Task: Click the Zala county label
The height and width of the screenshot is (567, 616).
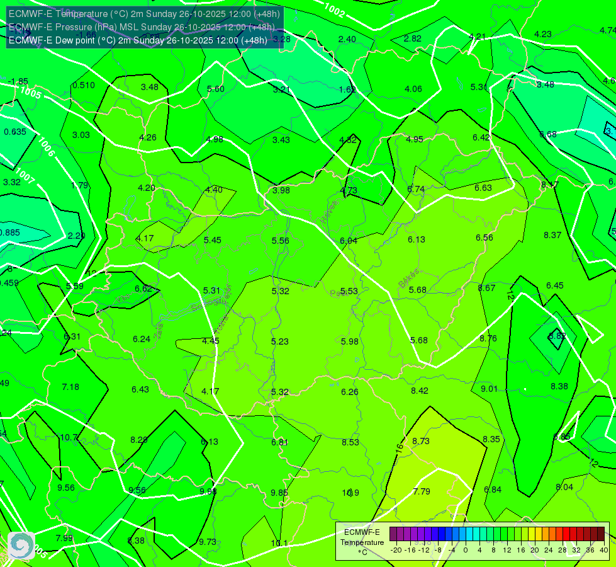Action: (159, 329)
